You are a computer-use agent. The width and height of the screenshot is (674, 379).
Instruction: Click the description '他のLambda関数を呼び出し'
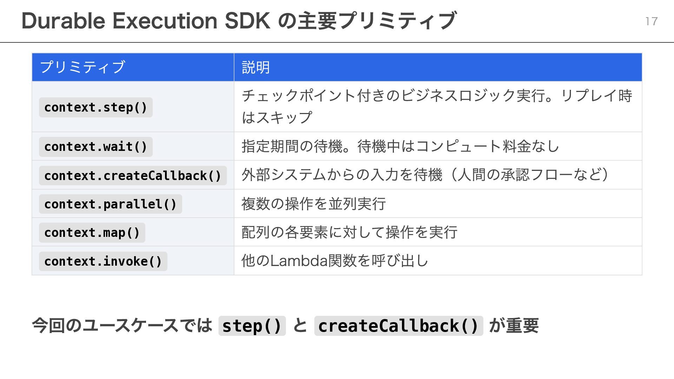click(335, 261)
